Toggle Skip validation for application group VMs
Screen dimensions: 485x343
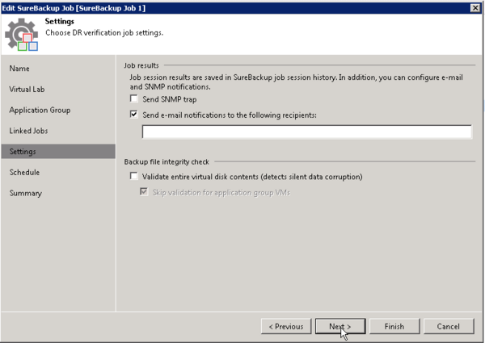145,192
